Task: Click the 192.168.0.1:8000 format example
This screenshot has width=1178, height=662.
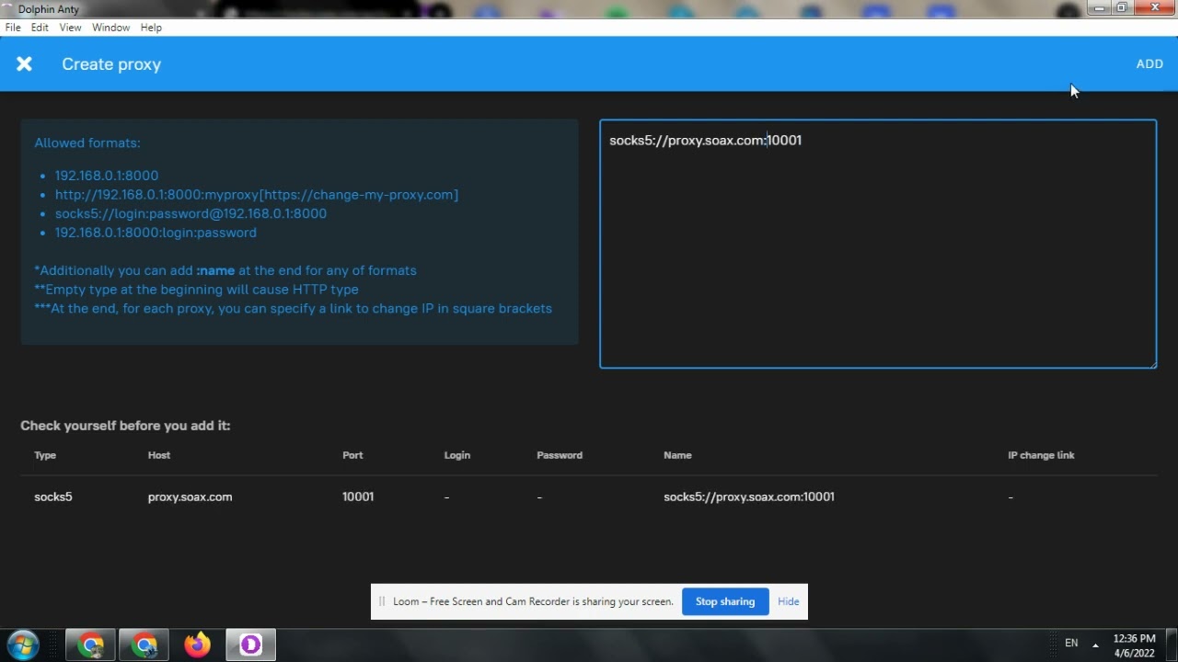Action: 107,176
